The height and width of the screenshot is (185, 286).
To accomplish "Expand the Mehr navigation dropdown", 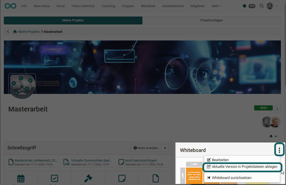I will (x=216, y=6).
